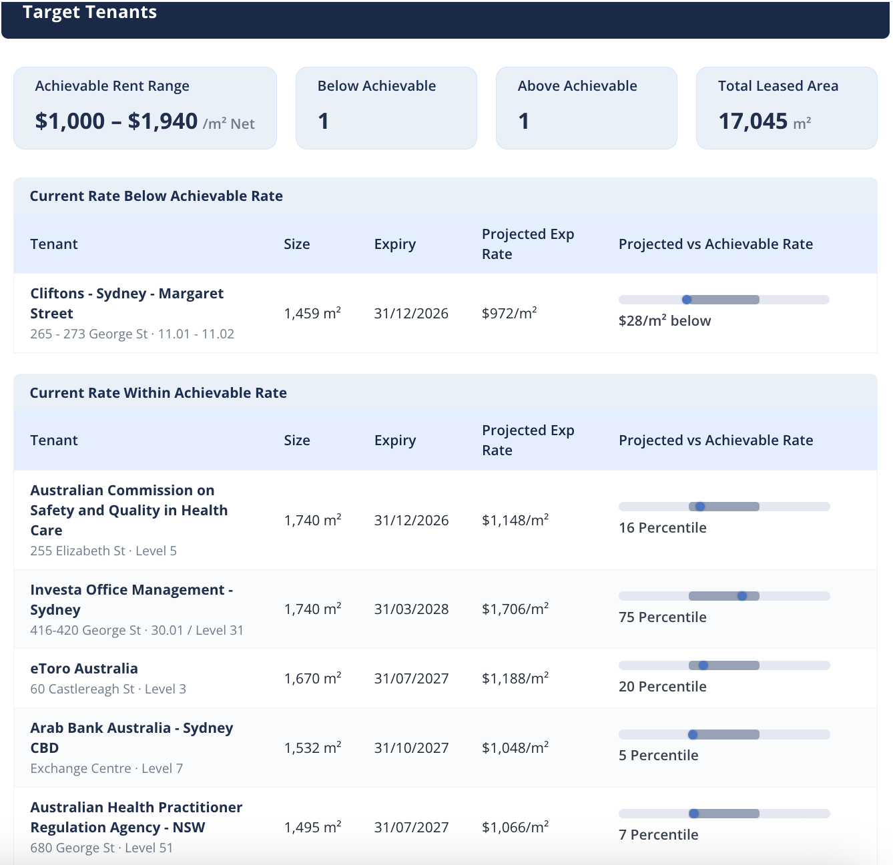Click the $1,000 – $1,940 rent range value
The height and width of the screenshot is (865, 893).
point(116,121)
